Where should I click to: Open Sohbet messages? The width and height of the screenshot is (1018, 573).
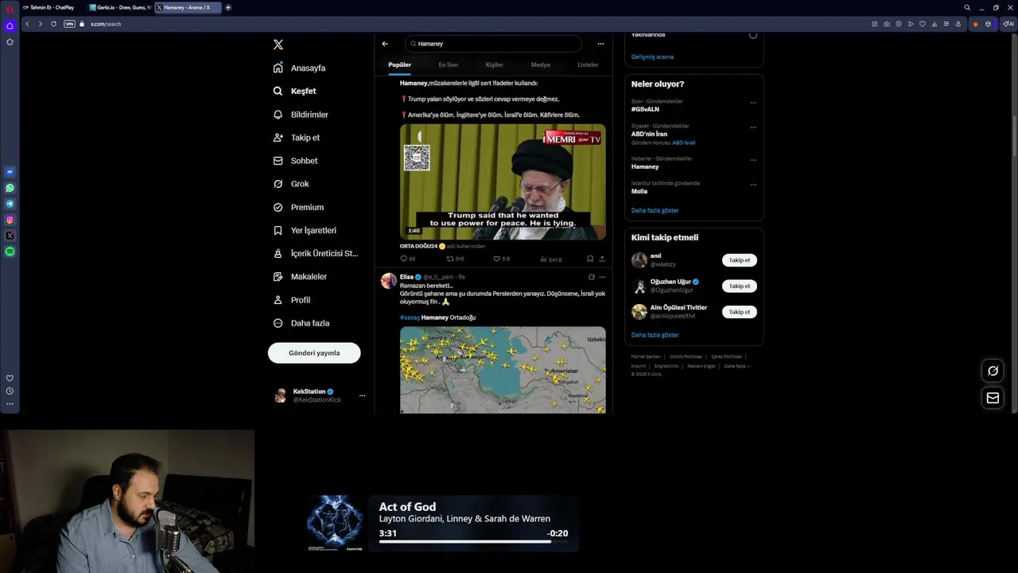tap(295, 161)
